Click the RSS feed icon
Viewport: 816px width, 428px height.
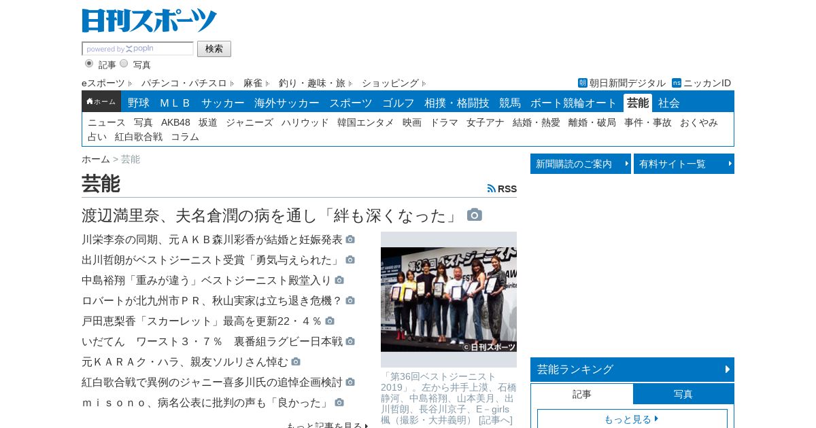[x=492, y=188]
